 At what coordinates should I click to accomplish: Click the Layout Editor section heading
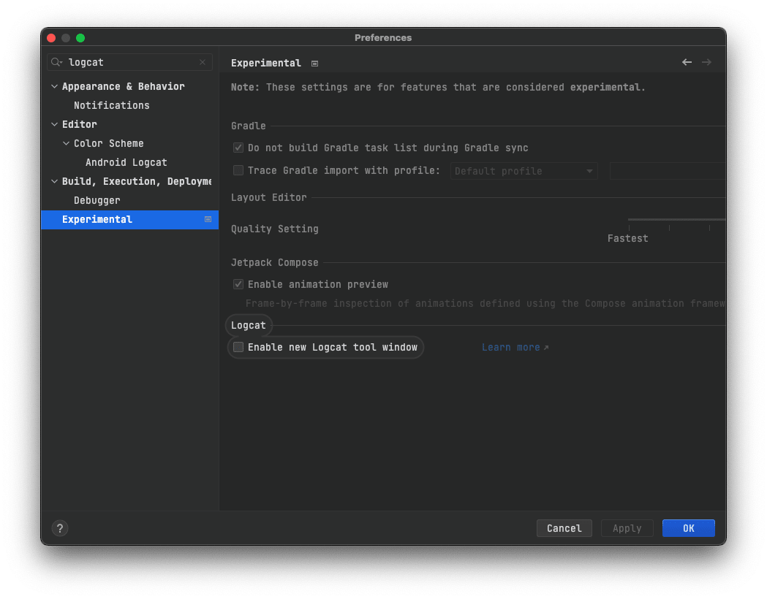(x=268, y=197)
